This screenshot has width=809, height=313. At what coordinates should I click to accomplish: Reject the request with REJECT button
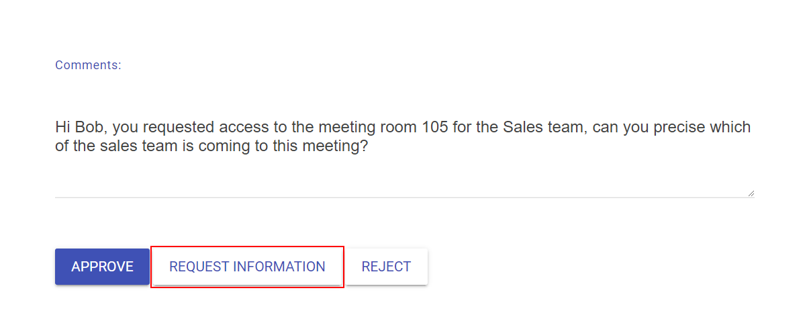(386, 267)
